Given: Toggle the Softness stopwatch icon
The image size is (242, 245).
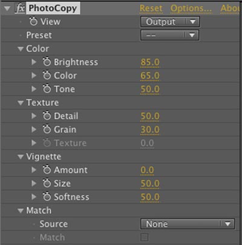Looking at the screenshot, I should coord(47,197).
